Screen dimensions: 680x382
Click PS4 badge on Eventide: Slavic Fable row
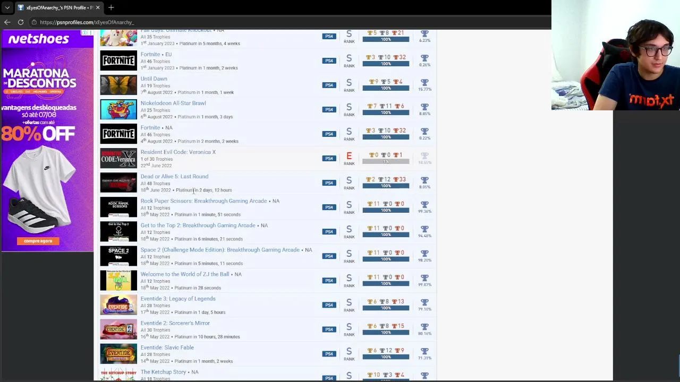(329, 353)
